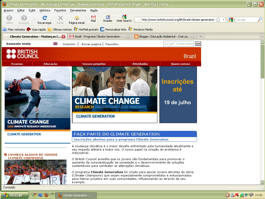The width and height of the screenshot is (265, 199).
Task: Open Guia rápido bookmark
Action: [x=36, y=30]
